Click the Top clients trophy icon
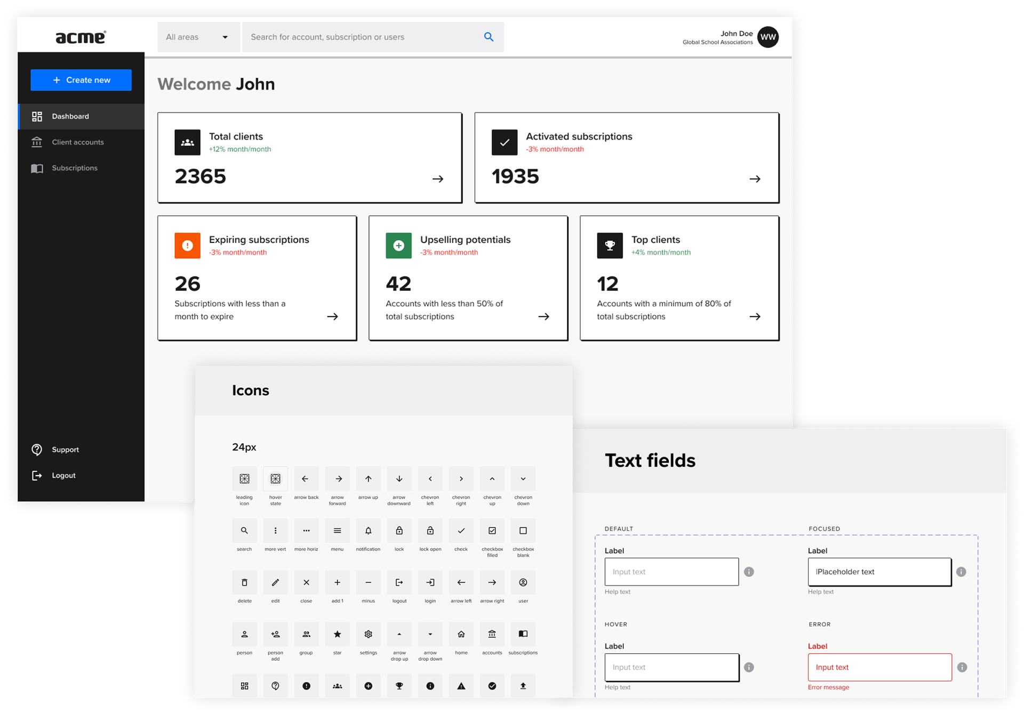Image resolution: width=1024 pixels, height=715 pixels. (610, 246)
